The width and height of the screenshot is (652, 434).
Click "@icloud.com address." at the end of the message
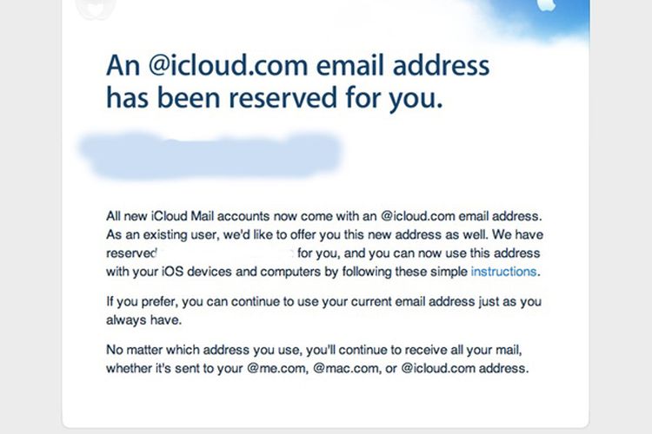tap(465, 368)
